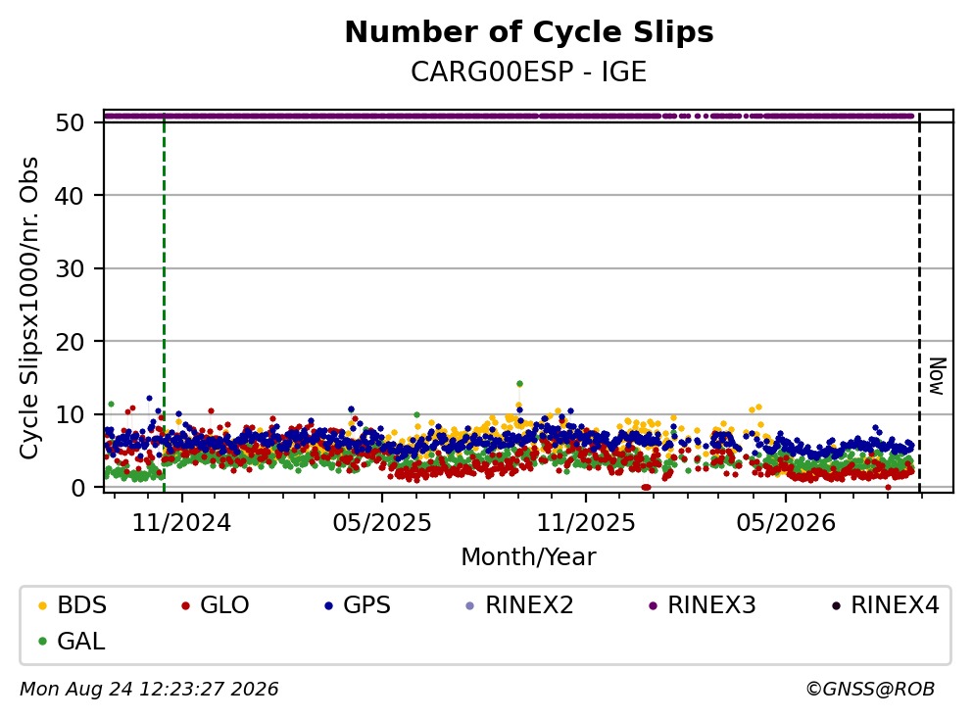Click the y-axis tick value 10
The image size is (973, 719).
point(71,414)
